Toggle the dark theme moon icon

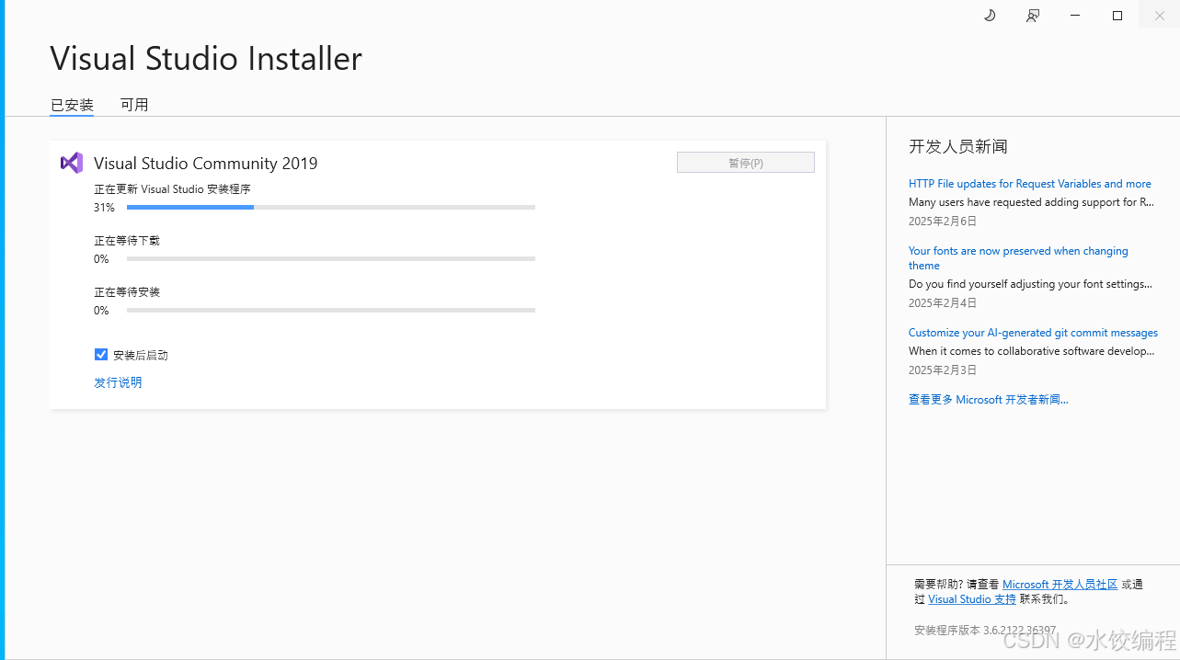[990, 16]
